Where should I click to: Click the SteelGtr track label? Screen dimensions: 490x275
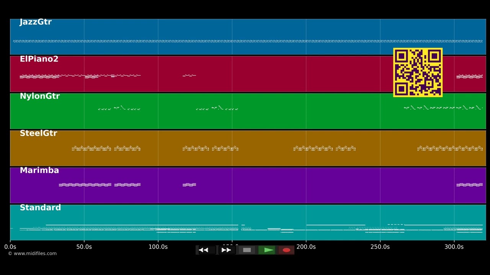[38, 133]
